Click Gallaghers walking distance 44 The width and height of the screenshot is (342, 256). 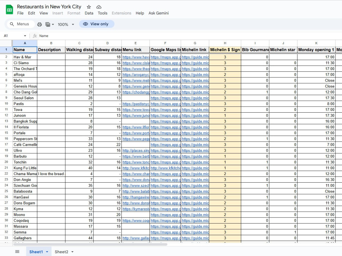pyautogui.click(x=79, y=238)
